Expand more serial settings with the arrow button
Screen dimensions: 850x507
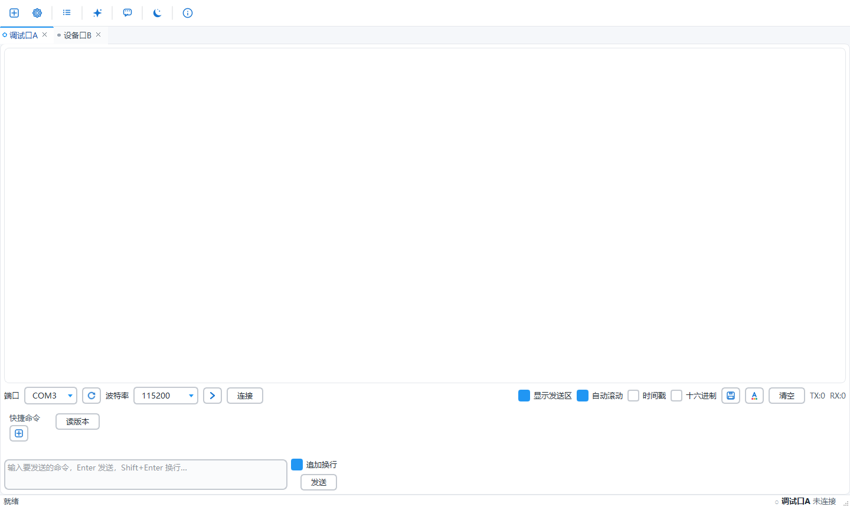point(212,396)
